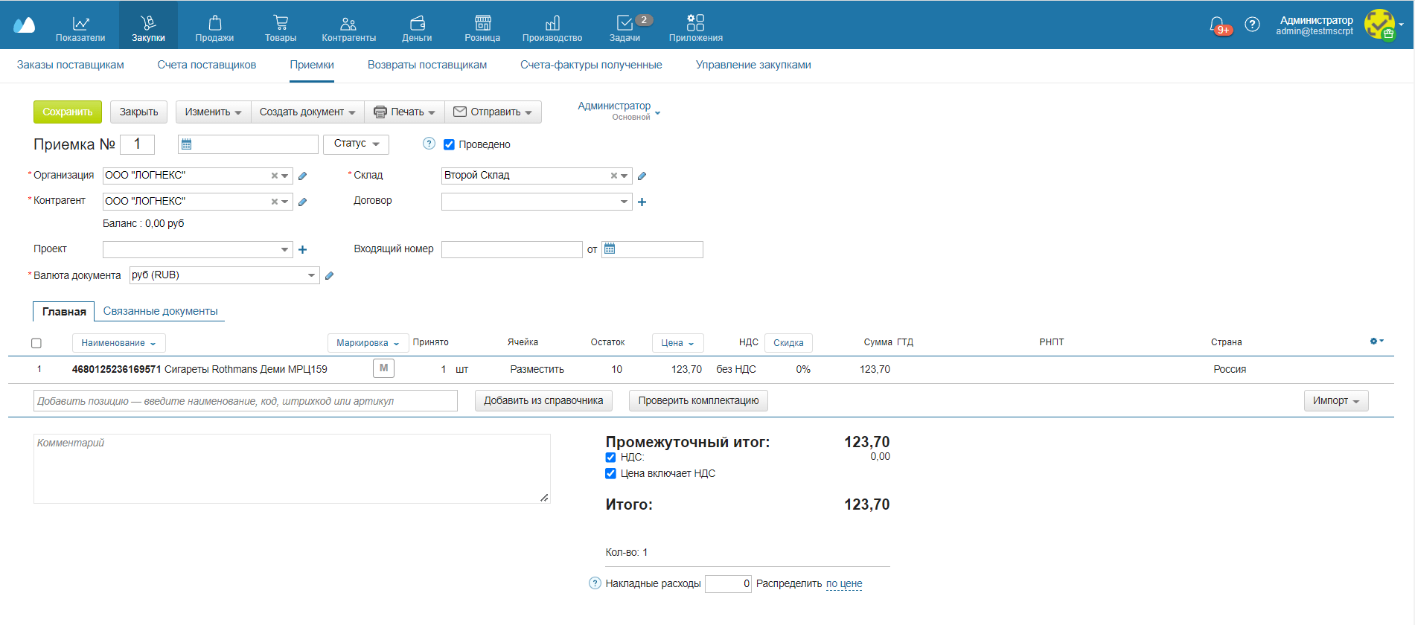Image resolution: width=1415 pixels, height=625 pixels.
Task: Click the Комментарий text area
Action: [292, 469]
